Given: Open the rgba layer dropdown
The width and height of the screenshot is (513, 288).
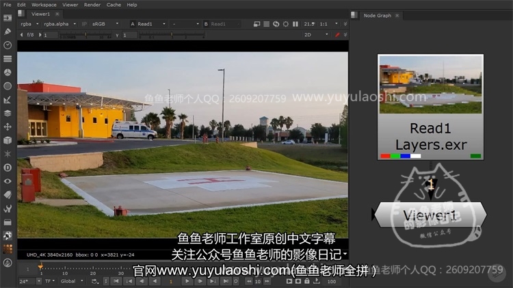Looking at the screenshot, I should point(29,24).
